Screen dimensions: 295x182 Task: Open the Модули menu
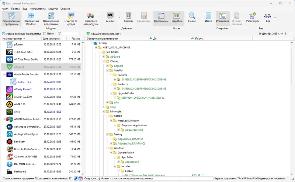53,8
